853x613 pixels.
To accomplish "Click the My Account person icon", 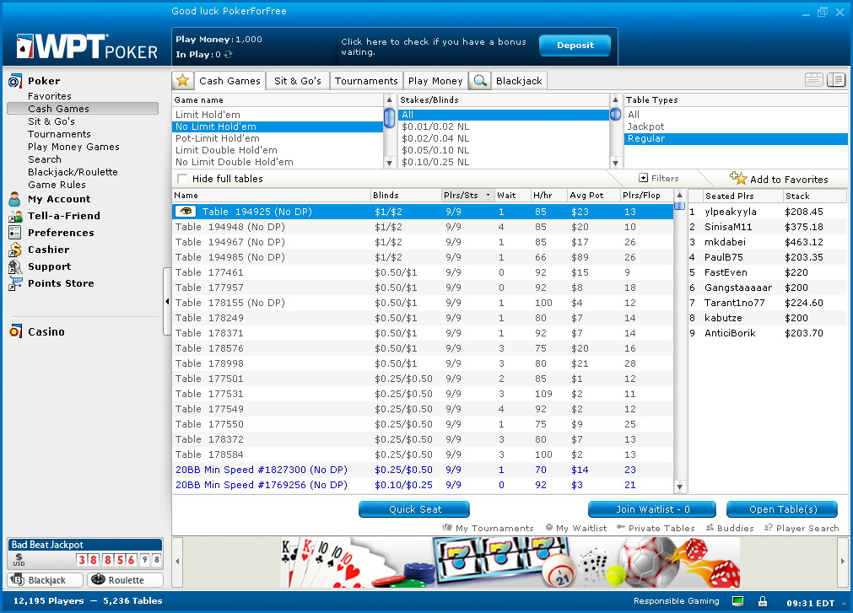I will pyautogui.click(x=15, y=200).
